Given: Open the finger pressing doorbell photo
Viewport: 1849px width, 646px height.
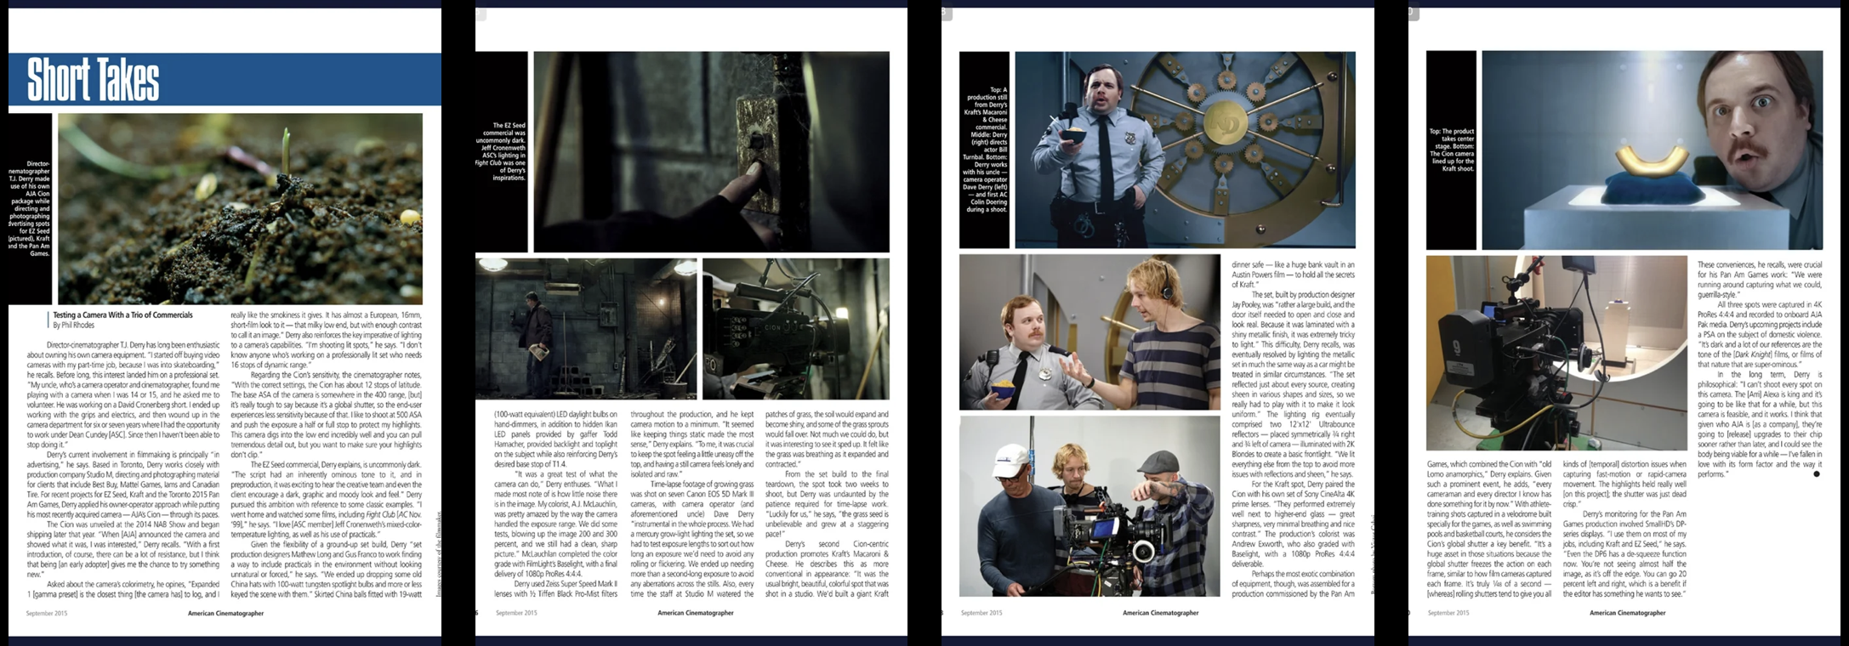Looking at the screenshot, I should pos(711,152).
